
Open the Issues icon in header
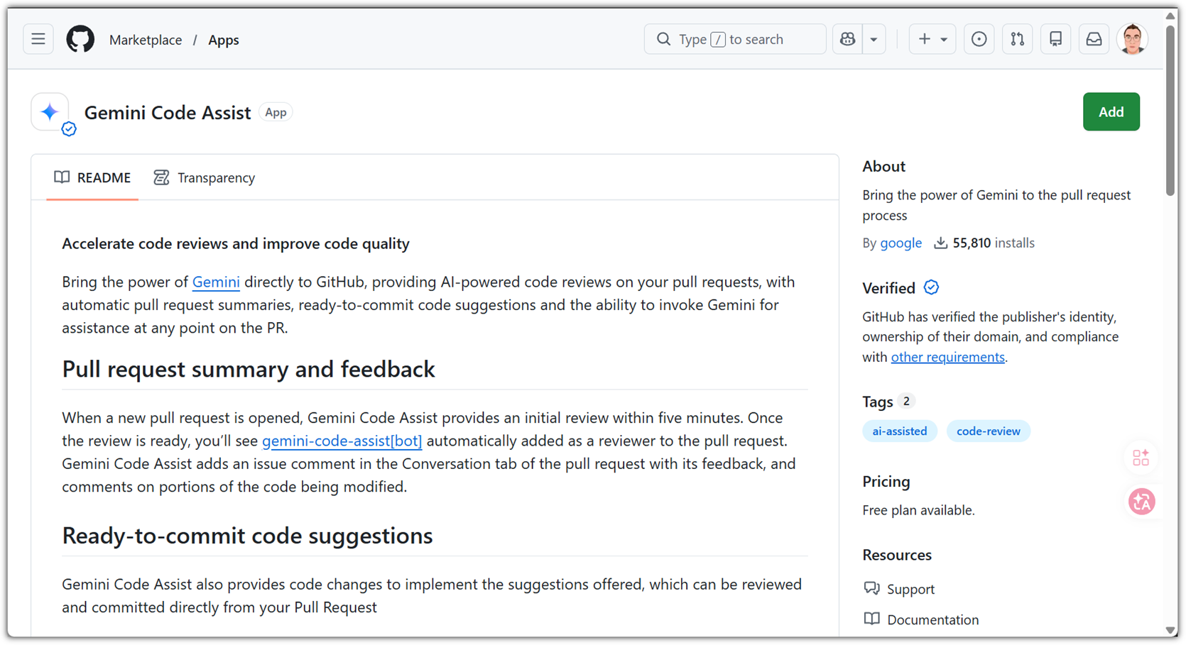pos(979,40)
